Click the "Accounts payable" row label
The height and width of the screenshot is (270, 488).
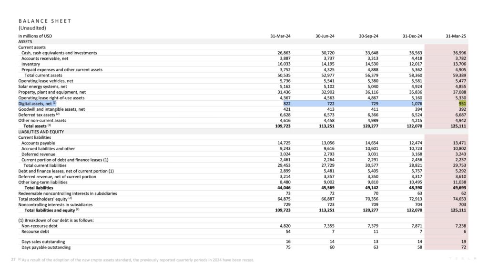[38, 143]
